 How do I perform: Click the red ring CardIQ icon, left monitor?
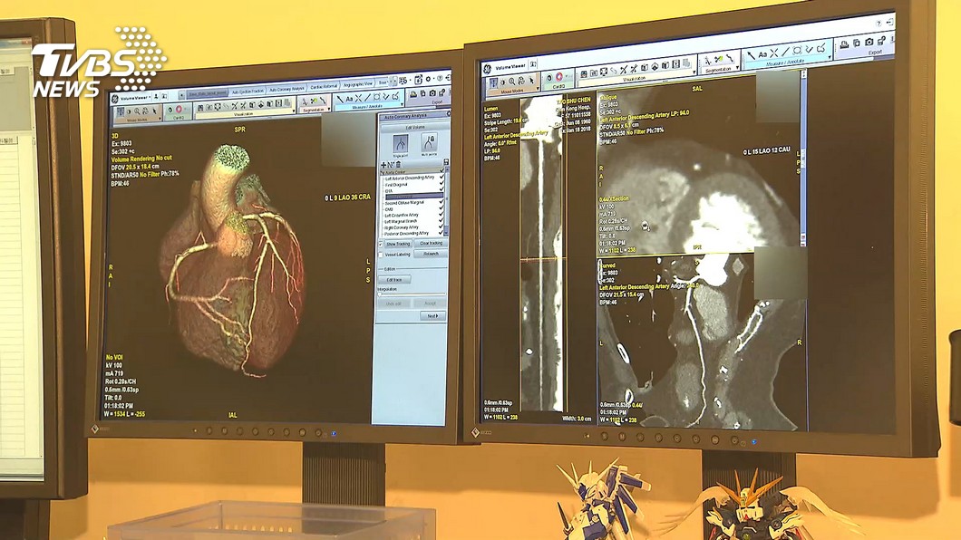click(179, 109)
